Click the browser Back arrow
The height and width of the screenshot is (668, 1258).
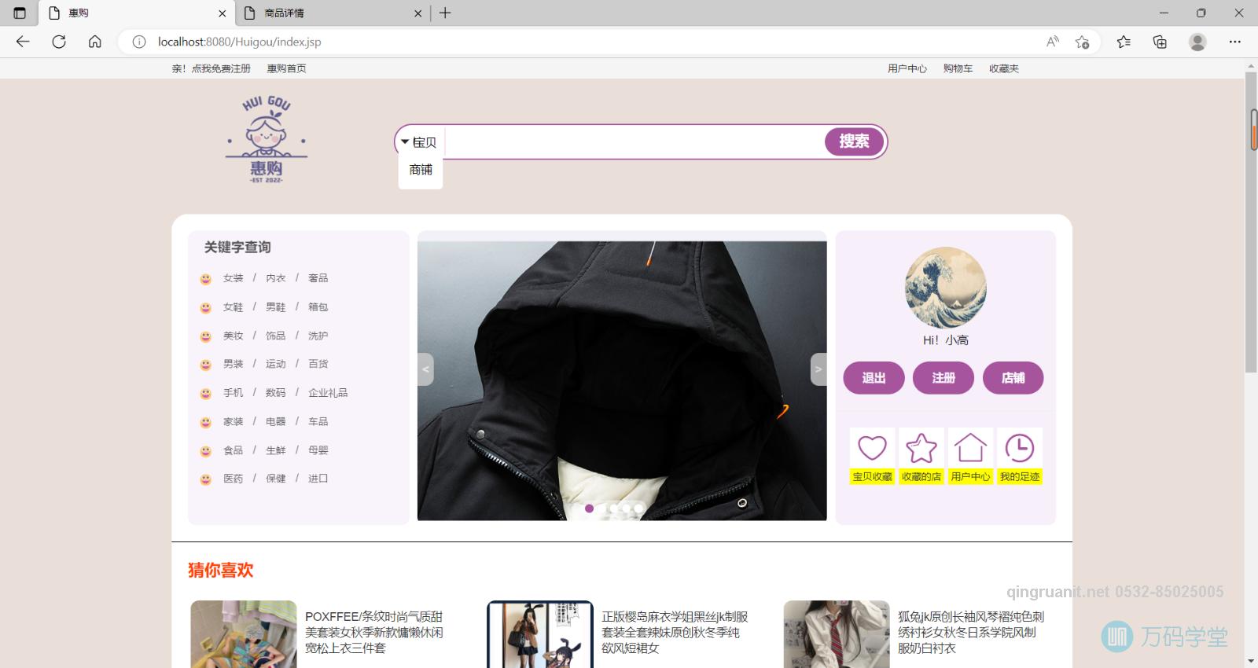click(23, 42)
